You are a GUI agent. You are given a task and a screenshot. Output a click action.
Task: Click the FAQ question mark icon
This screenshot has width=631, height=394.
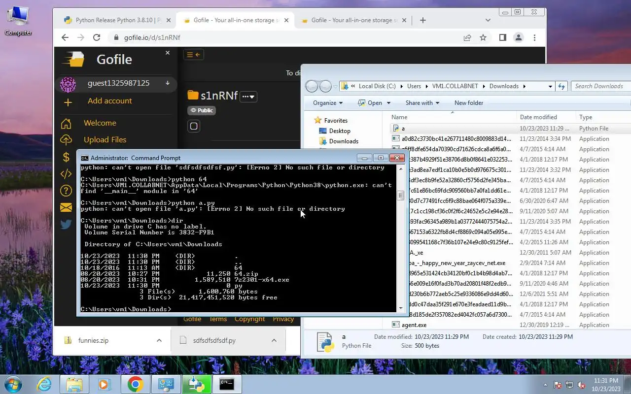[66, 191]
